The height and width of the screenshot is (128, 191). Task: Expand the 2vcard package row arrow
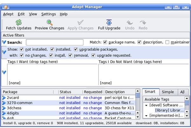click(4, 98)
